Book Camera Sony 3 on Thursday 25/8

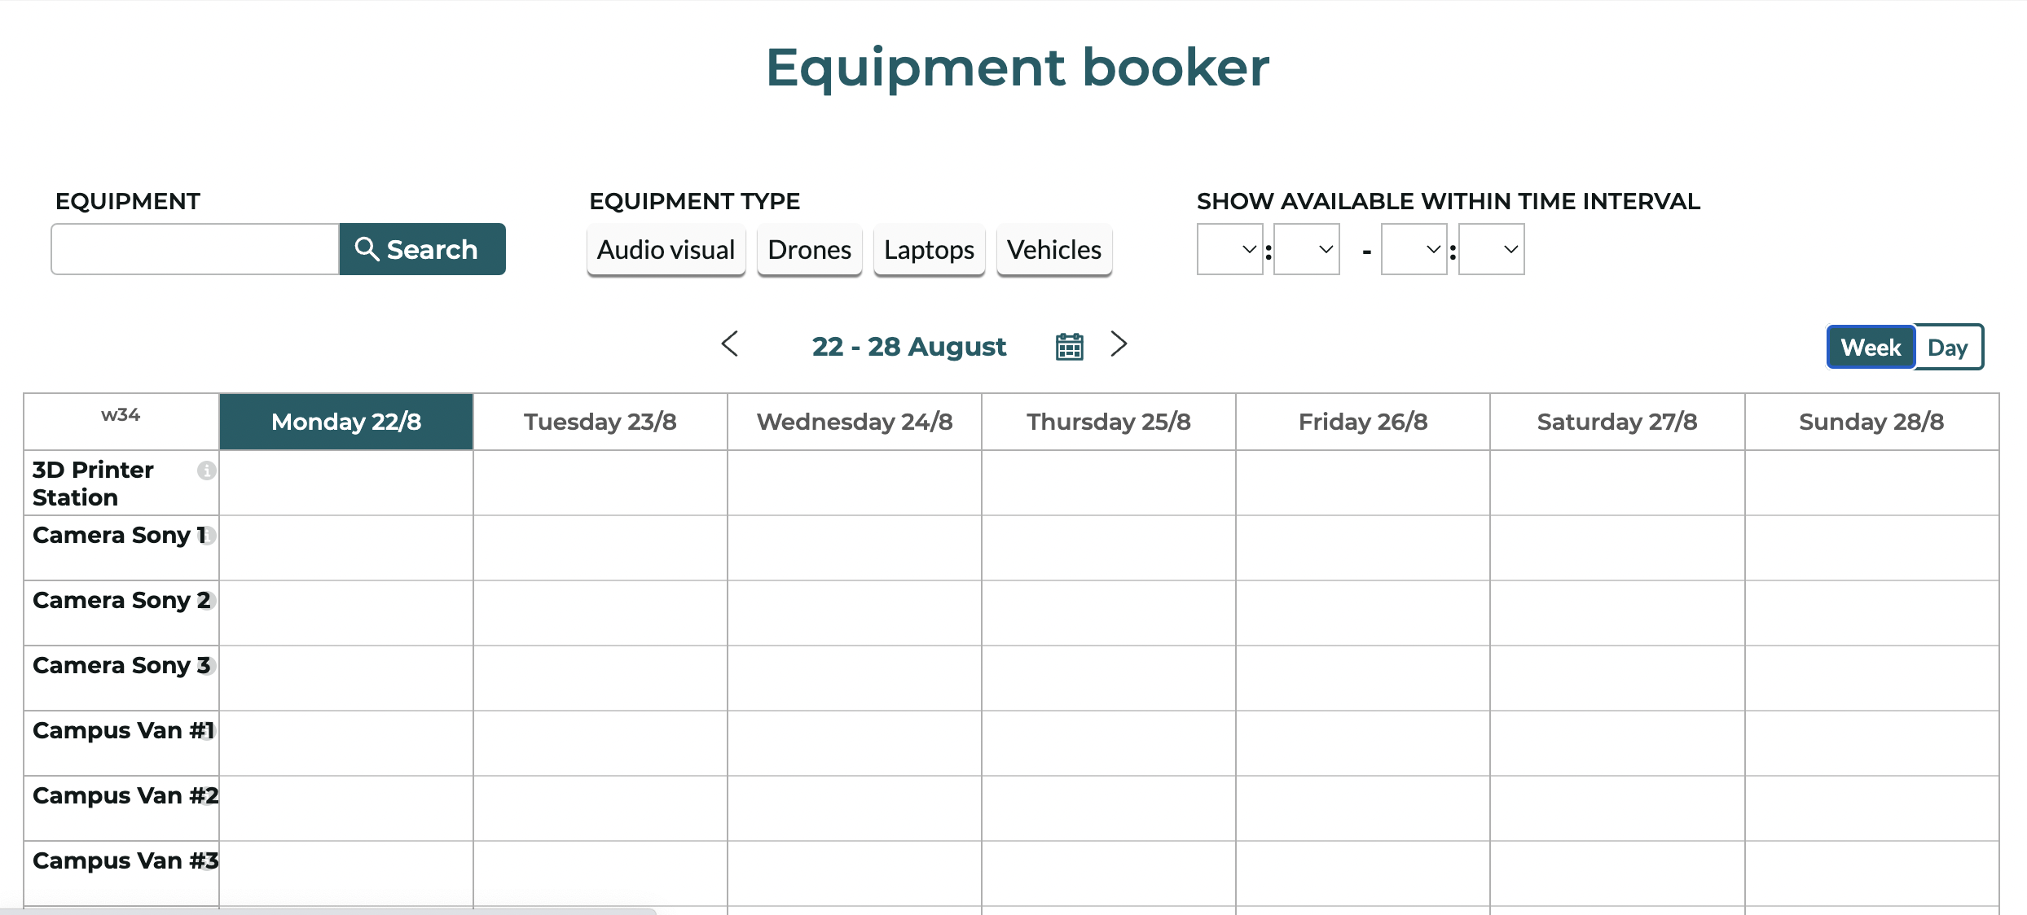(x=1109, y=678)
